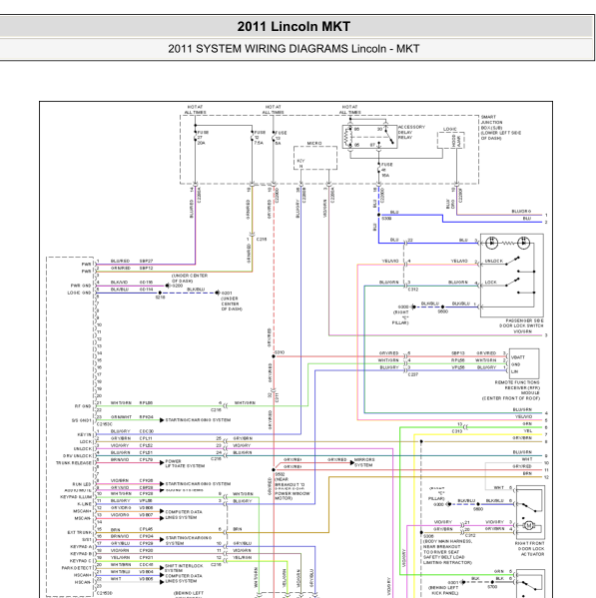Click the left LED symbol in door switch
Image resolution: width=596 pixels, height=598 pixels.
(491, 243)
